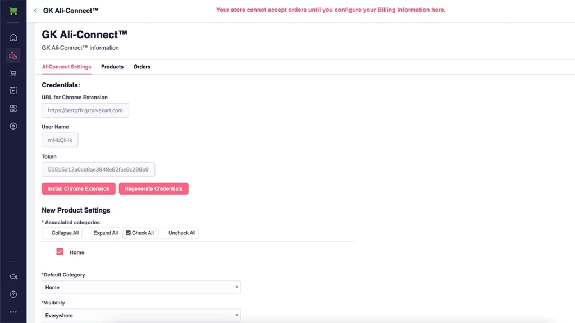Open the Default Category dropdown
The image size is (575, 323).
click(141, 287)
